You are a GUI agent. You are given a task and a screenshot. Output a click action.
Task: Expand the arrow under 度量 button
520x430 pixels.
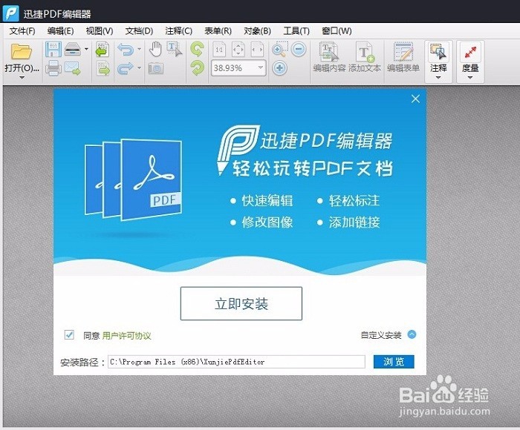pos(470,78)
